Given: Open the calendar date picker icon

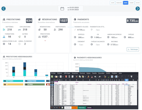Looking at the screenshot, I should (62, 9).
